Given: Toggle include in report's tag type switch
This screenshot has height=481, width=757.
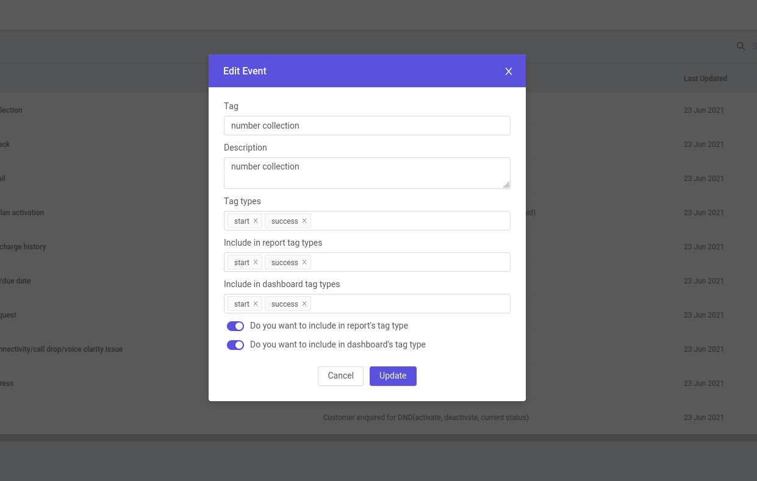Looking at the screenshot, I should [235, 326].
